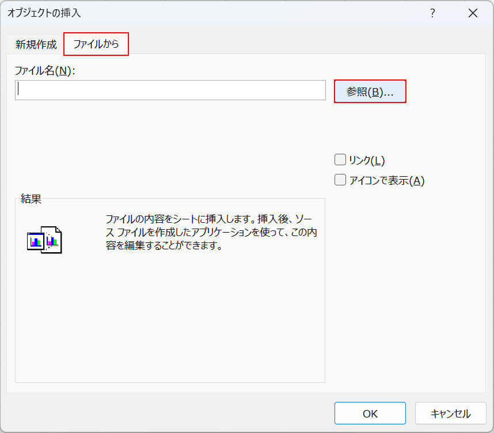
Task: Open help with the question mark icon
Action: [432, 13]
